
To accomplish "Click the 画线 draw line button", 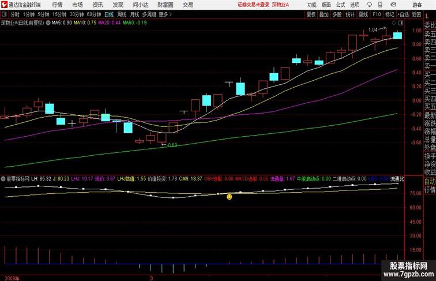I will 363,14.
